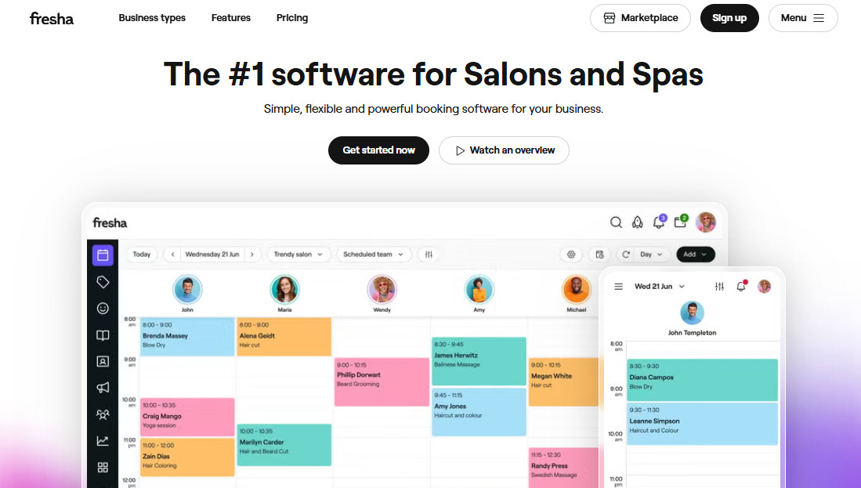The image size is (861, 488).
Task: Select the smiley clients icon in sidebar
Action: coord(103,309)
